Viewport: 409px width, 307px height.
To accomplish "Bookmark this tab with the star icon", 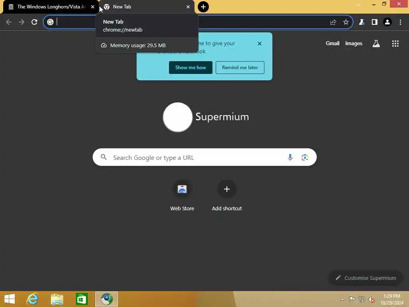I will (345, 22).
